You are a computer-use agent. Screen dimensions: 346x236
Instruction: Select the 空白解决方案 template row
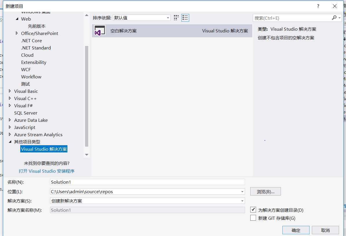tap(172, 31)
